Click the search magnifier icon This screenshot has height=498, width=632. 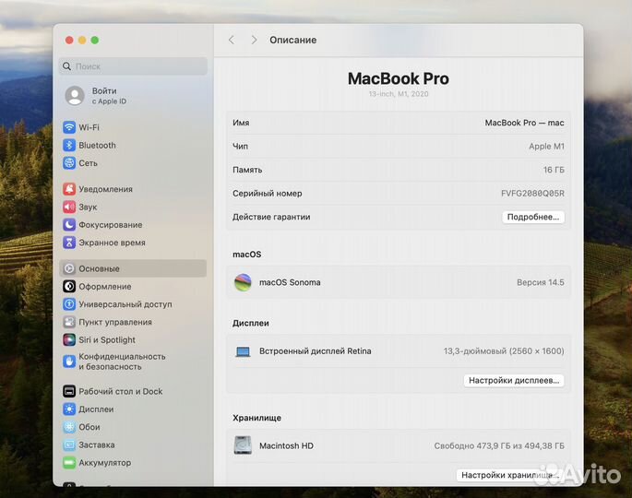pyautogui.click(x=67, y=66)
